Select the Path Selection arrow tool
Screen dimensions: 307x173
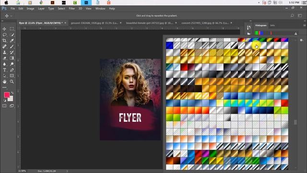tap(4, 76)
